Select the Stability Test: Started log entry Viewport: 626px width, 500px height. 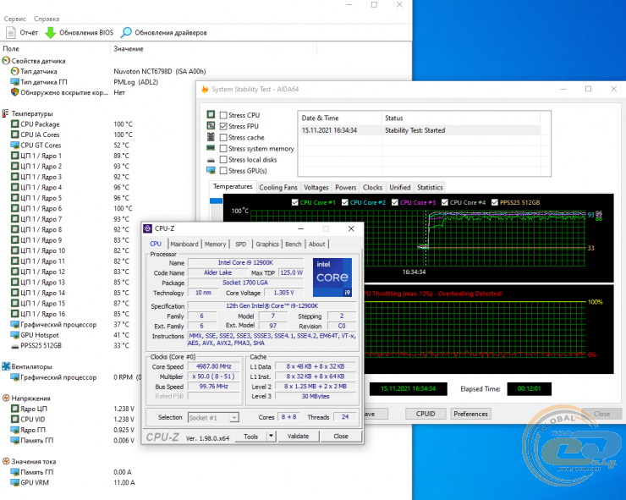pos(420,130)
